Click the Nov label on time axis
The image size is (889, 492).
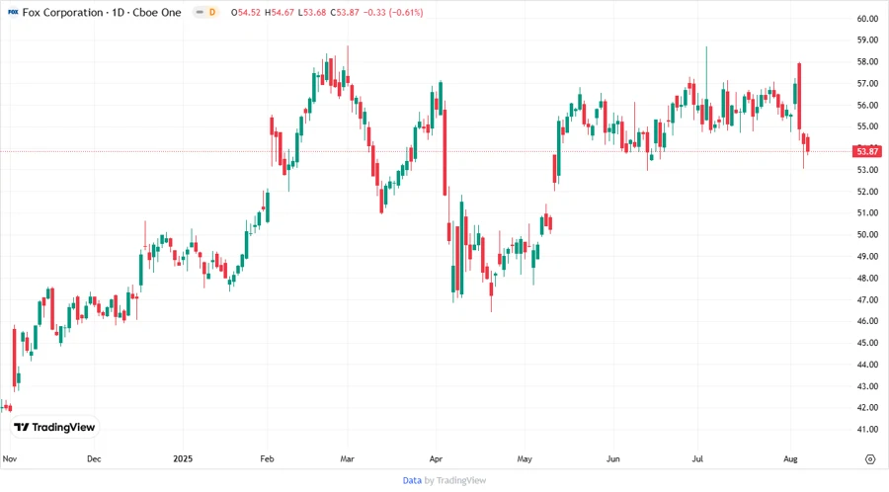(10, 458)
